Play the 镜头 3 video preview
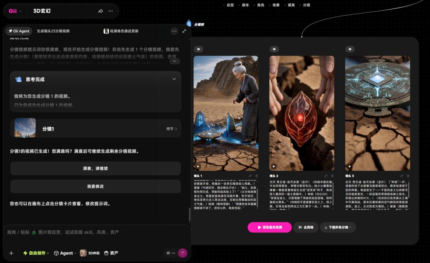Image resolution: width=430 pixels, height=263 pixels. click(x=350, y=166)
